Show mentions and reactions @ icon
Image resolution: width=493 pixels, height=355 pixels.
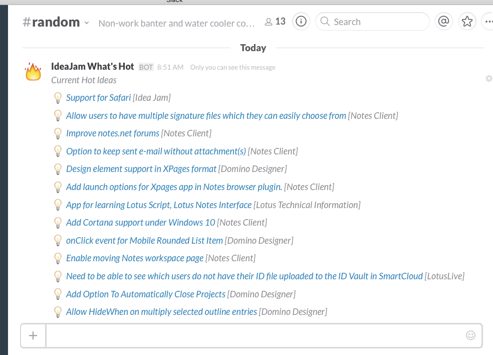(443, 22)
